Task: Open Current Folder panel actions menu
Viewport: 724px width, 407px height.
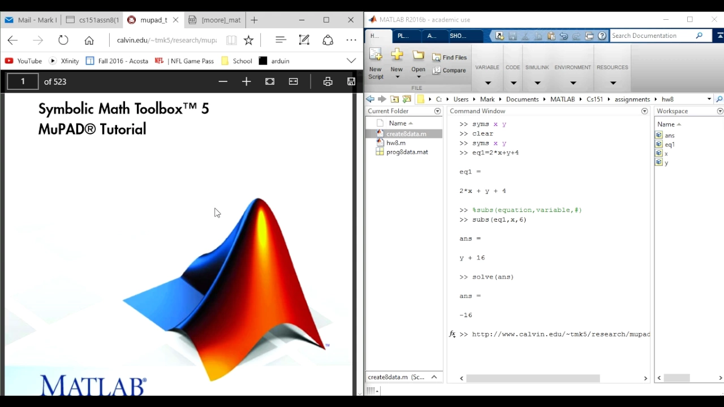Action: tap(437, 111)
